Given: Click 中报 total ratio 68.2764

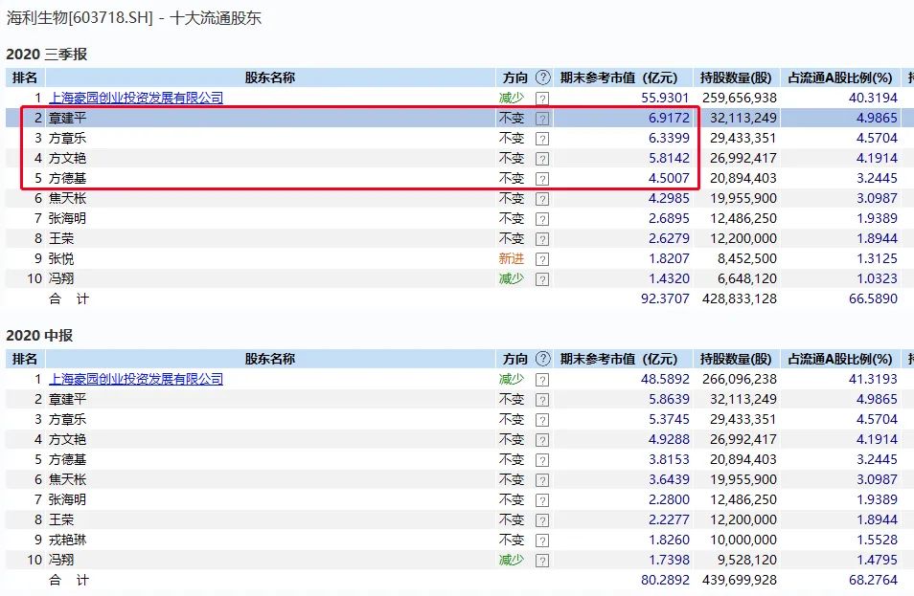Looking at the screenshot, I should click(873, 580).
